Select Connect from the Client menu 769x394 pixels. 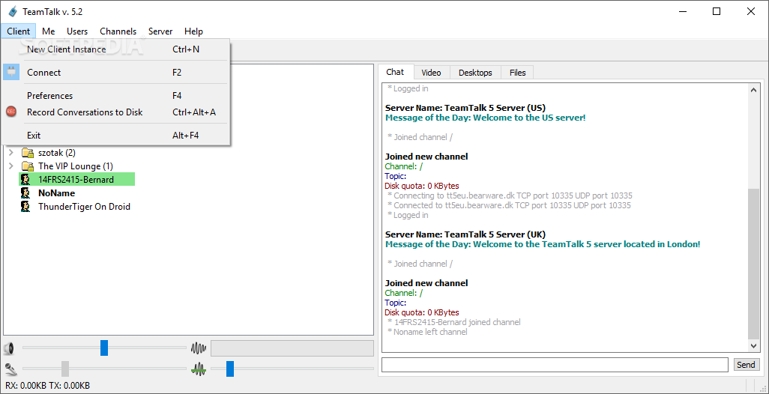[115, 73]
